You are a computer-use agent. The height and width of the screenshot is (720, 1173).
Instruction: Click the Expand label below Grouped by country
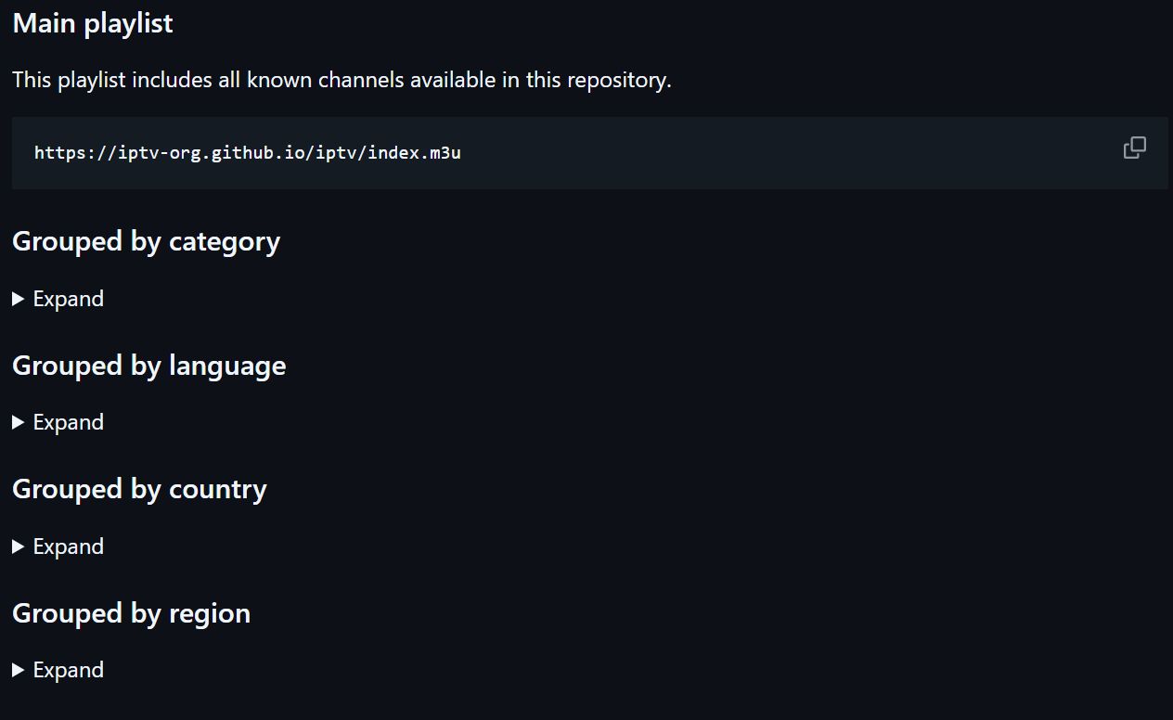tap(68, 546)
